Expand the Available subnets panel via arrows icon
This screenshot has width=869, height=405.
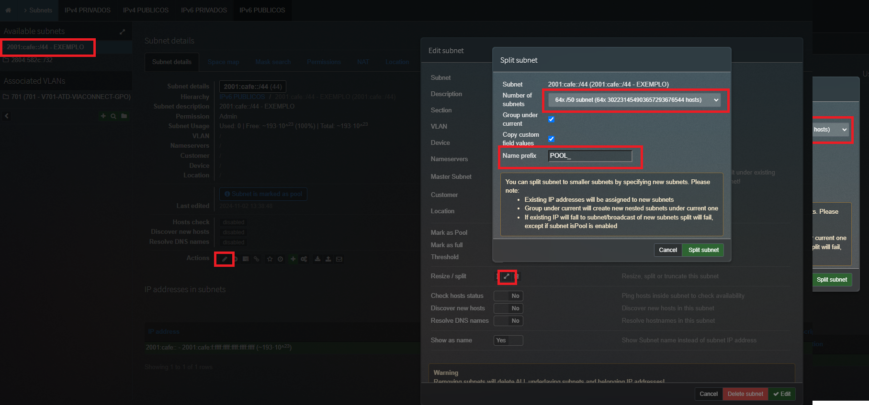[122, 32]
